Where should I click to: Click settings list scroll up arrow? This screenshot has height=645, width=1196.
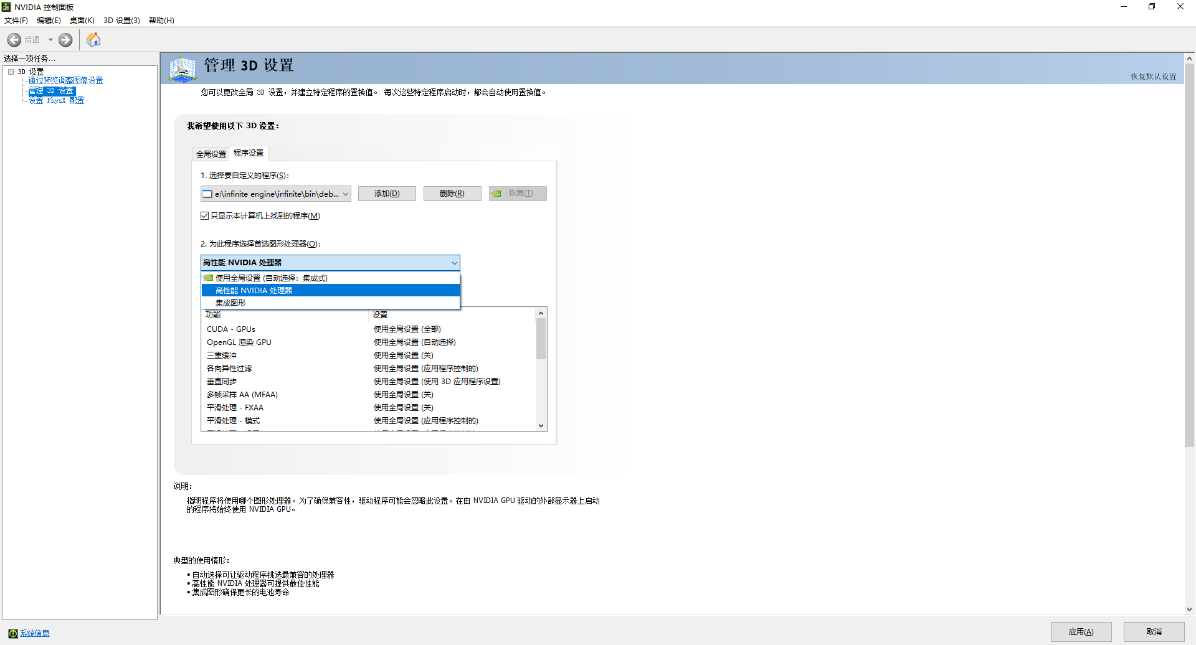(x=541, y=313)
